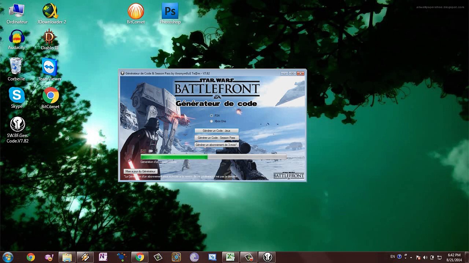Click the green code generation progress bar

point(214,157)
